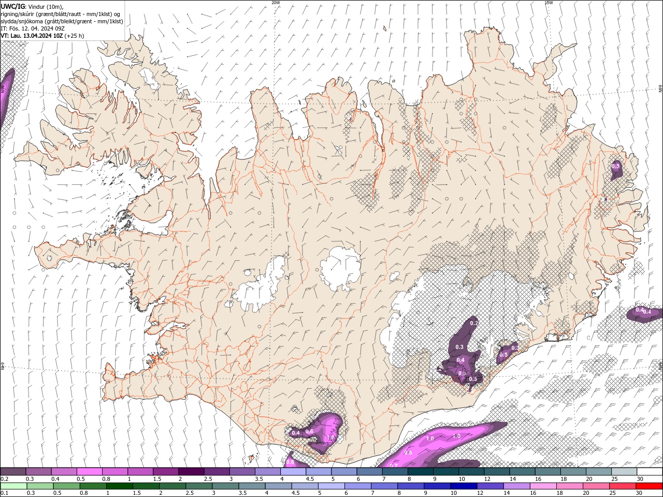This screenshot has height=497, width=663.
Task: Select the "IT: Fös. 12. 04. 2024 09Z" line
Action: coord(33,28)
